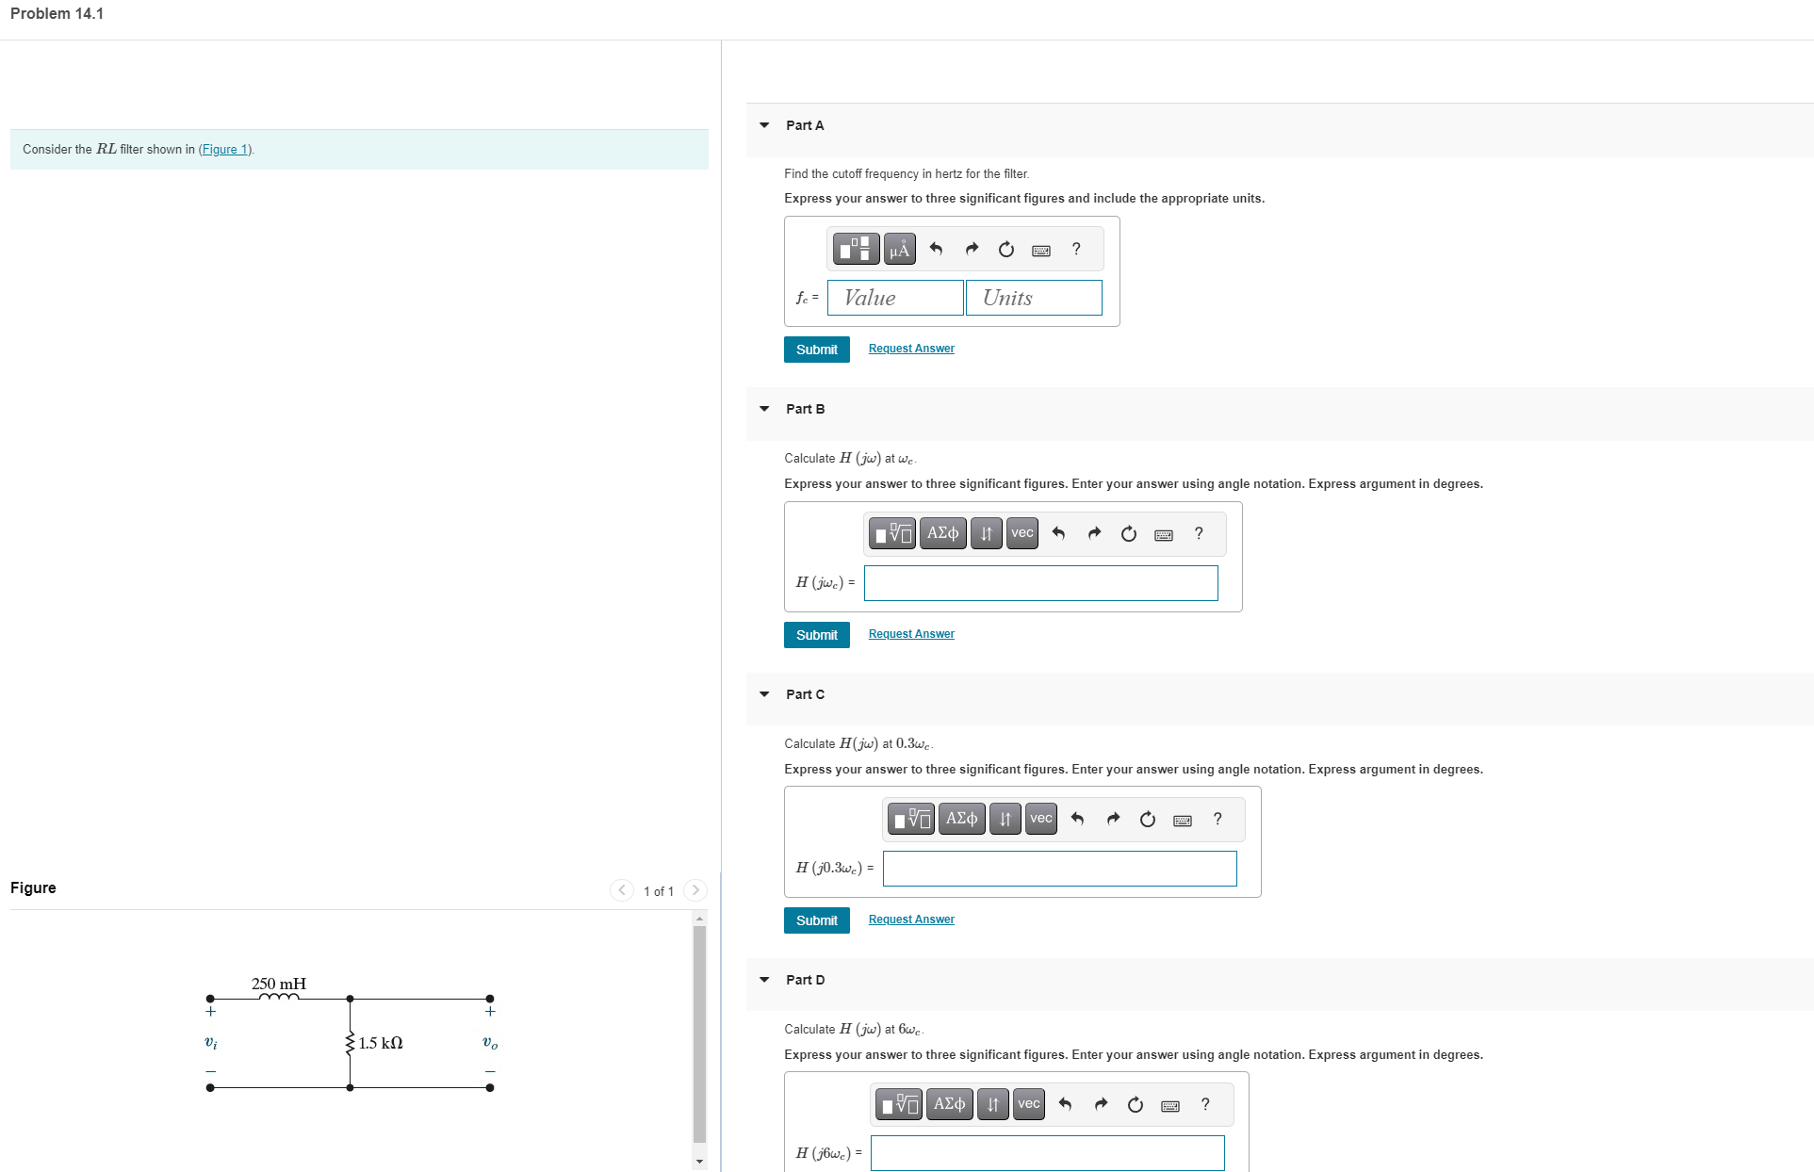Click the reset answer icon in Part C toolbar
The width and height of the screenshot is (1814, 1172).
click(1147, 819)
